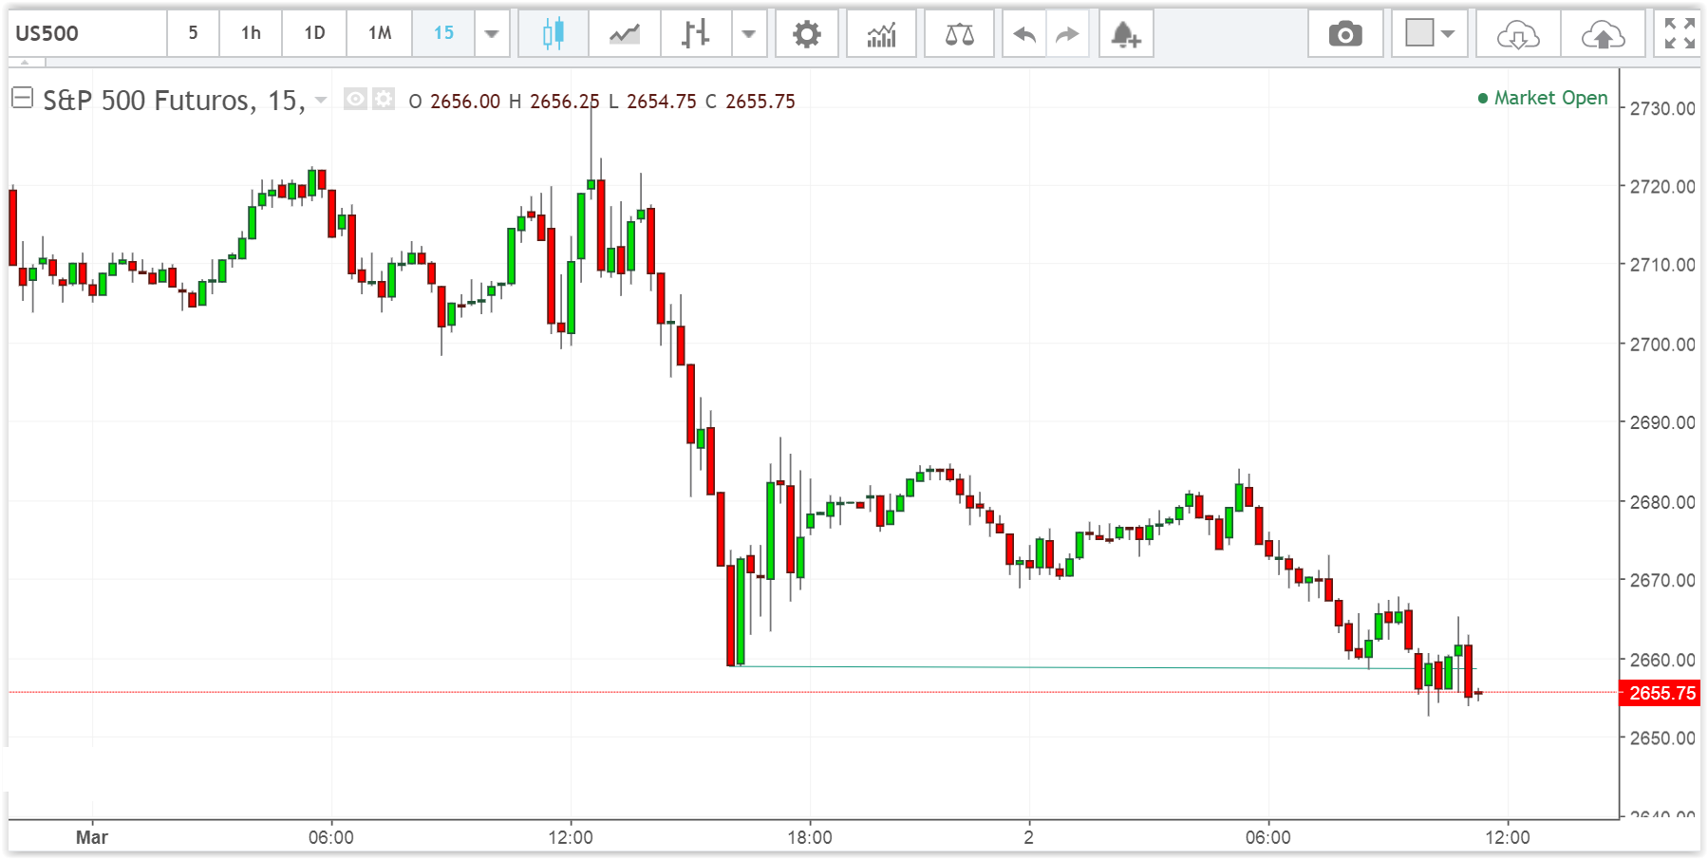Switch to the 1h timeframe

251,33
